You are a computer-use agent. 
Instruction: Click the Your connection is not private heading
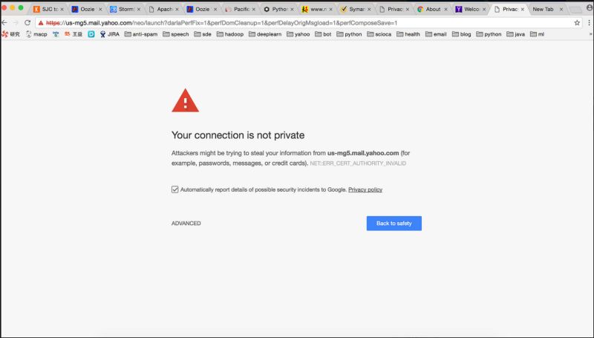[238, 135]
